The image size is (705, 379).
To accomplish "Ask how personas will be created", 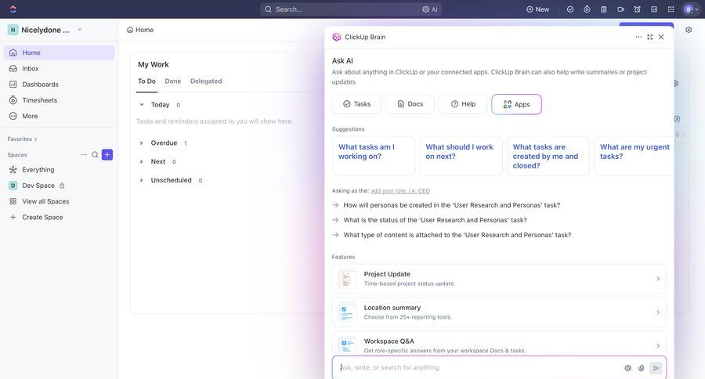I will point(451,205).
